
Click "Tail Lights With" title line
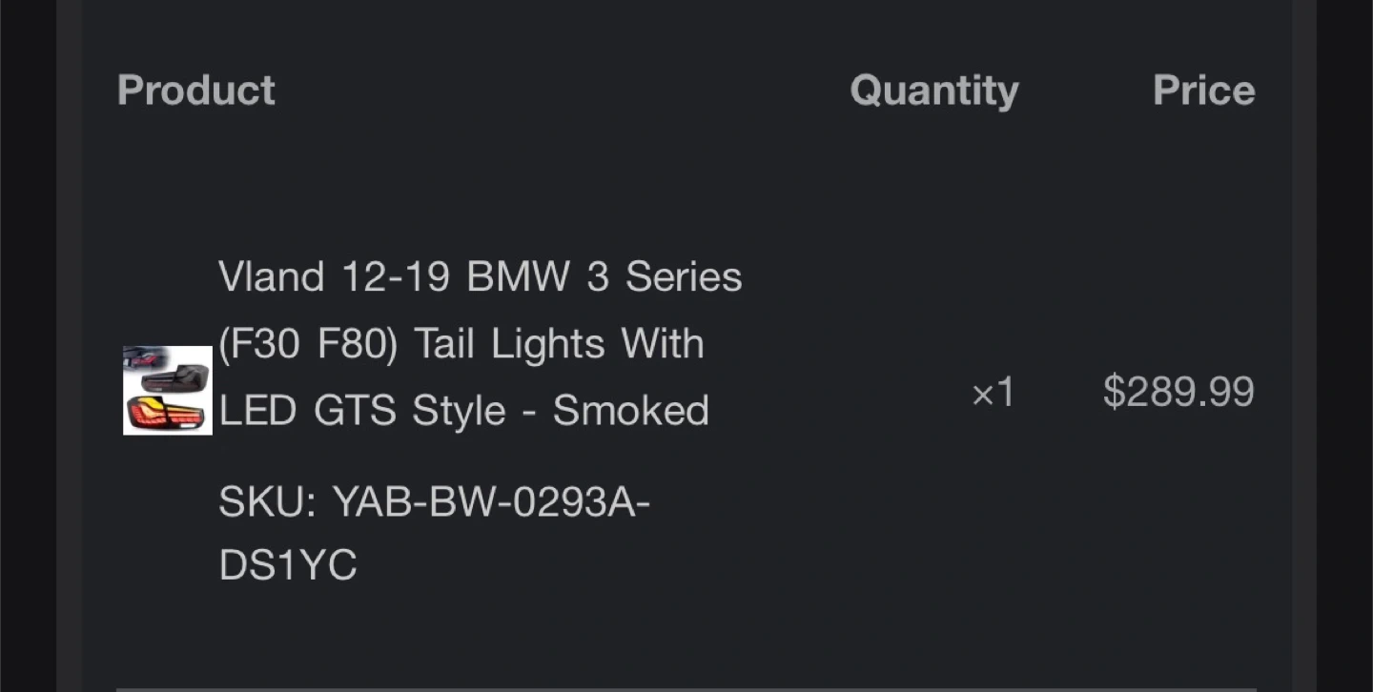pos(559,344)
